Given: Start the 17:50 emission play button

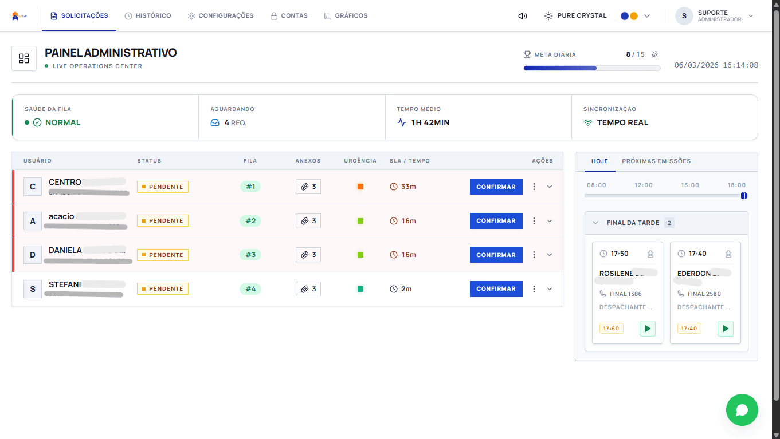Looking at the screenshot, I should coord(648,329).
